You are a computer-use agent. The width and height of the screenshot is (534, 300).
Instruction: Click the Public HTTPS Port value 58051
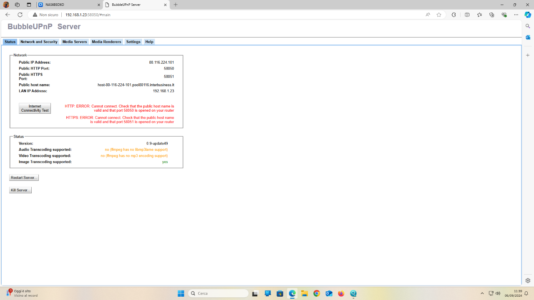169,77
